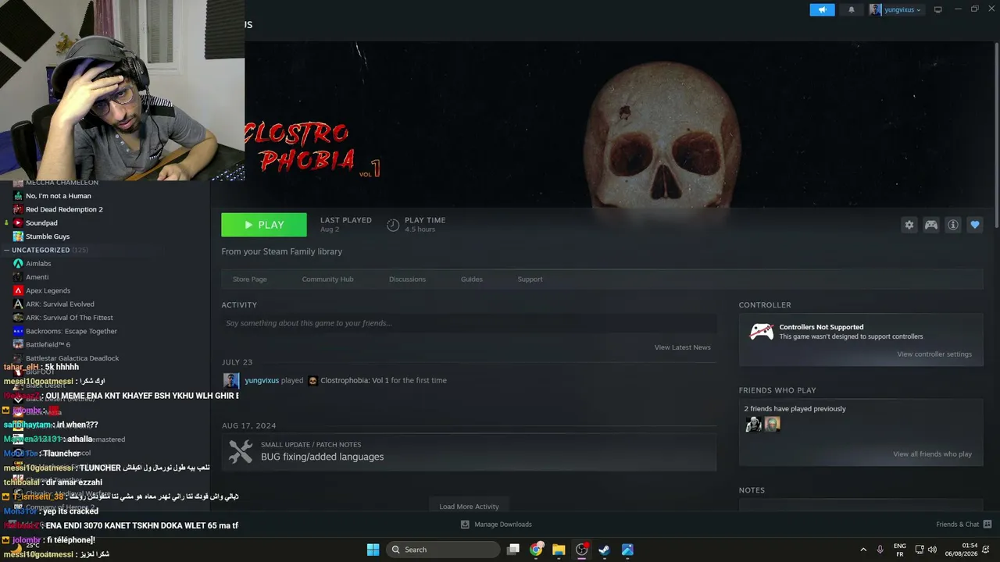Open Steam from the taskbar

pos(604,550)
